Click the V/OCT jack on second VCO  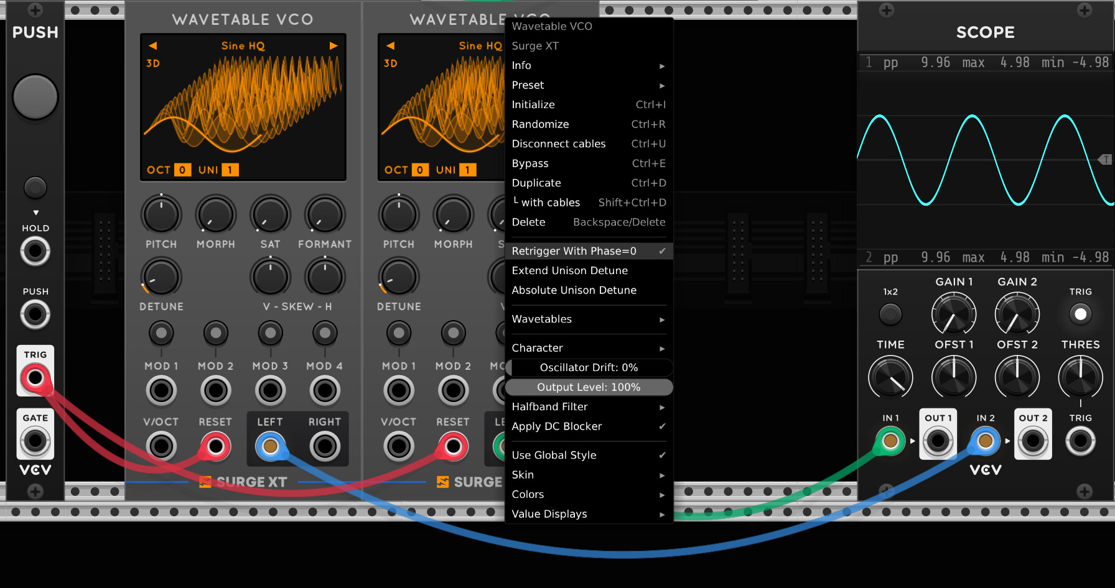coord(399,446)
